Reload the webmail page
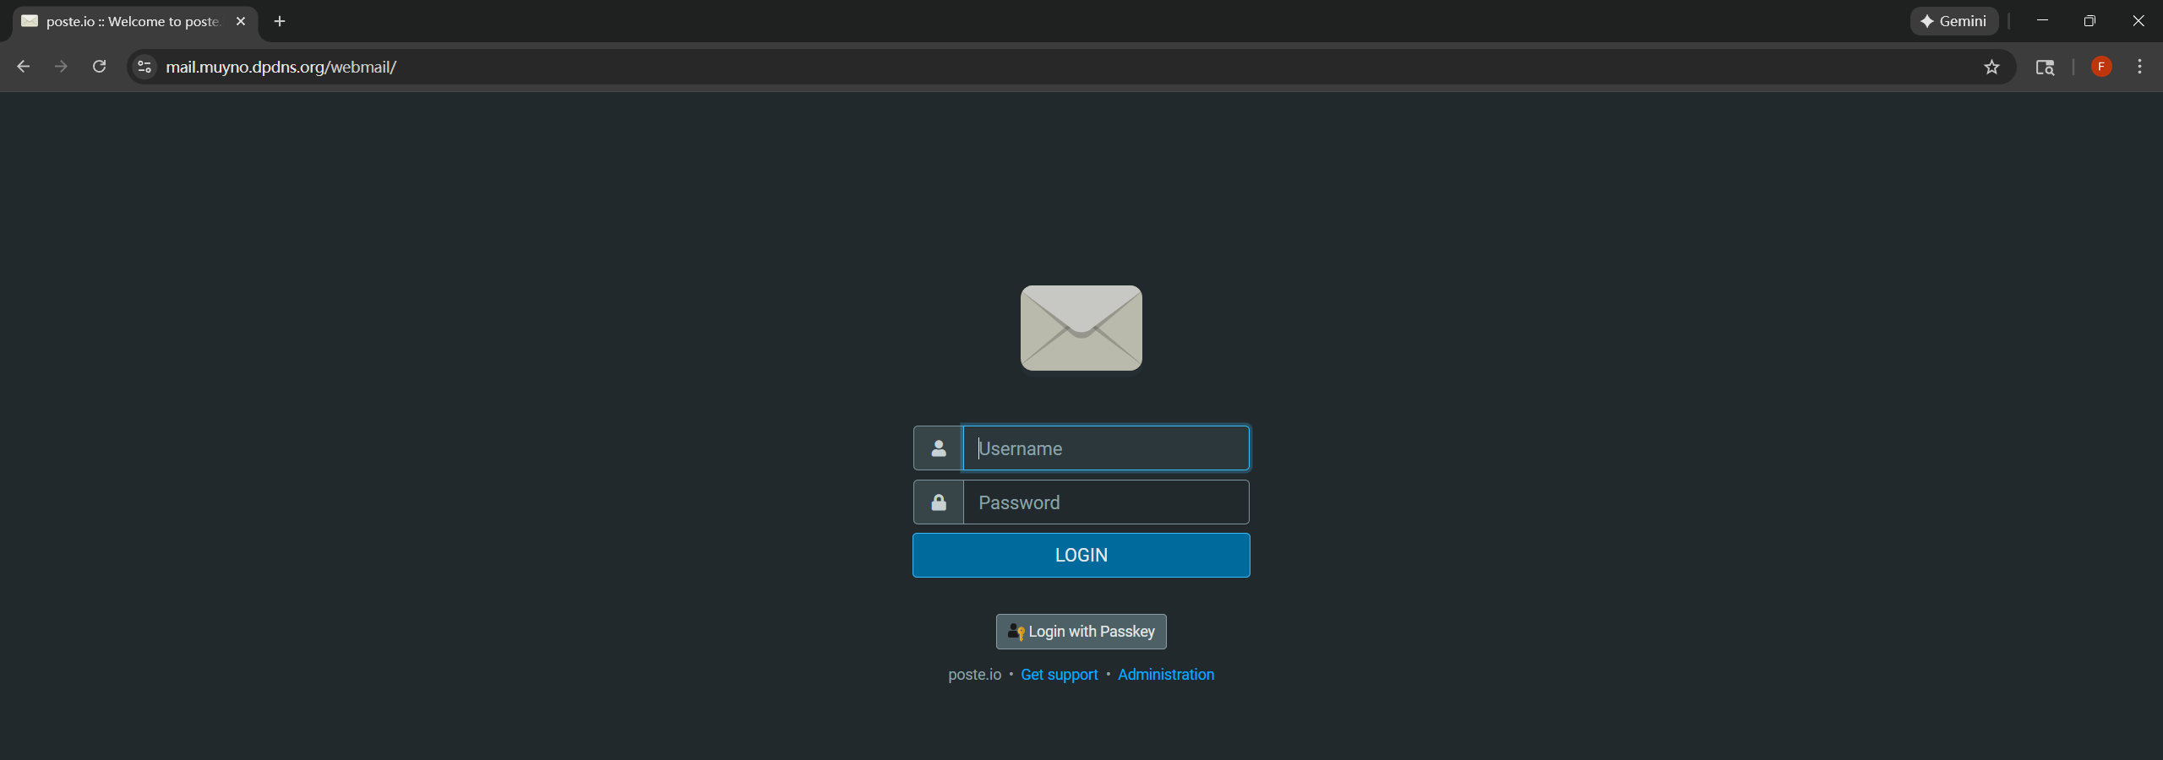The image size is (2163, 760). tap(99, 67)
